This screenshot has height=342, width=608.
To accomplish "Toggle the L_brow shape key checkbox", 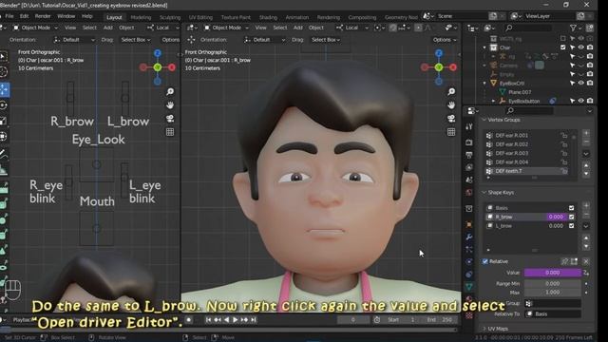I will point(571,226).
